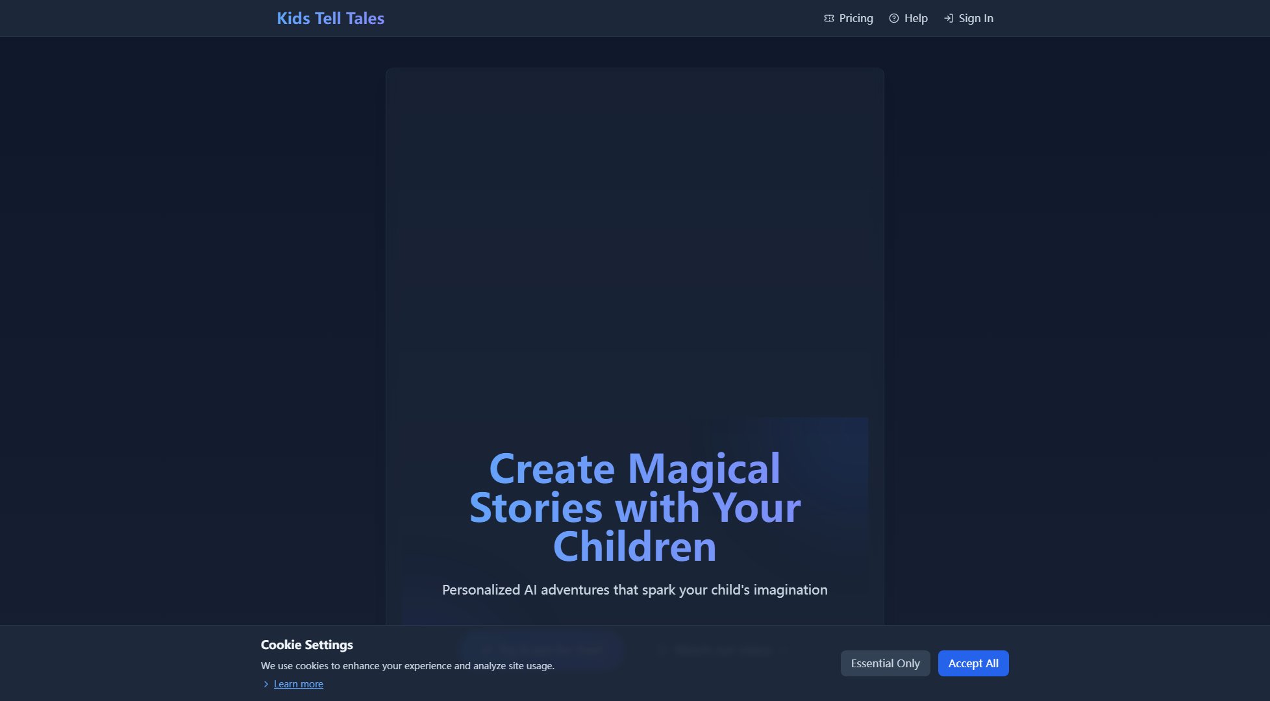Viewport: 1270px width, 701px height.
Task: Click the chevron beside Learn more
Action: coord(266,684)
